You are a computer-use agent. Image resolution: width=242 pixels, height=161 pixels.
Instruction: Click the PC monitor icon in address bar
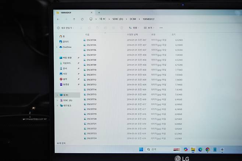91,19
